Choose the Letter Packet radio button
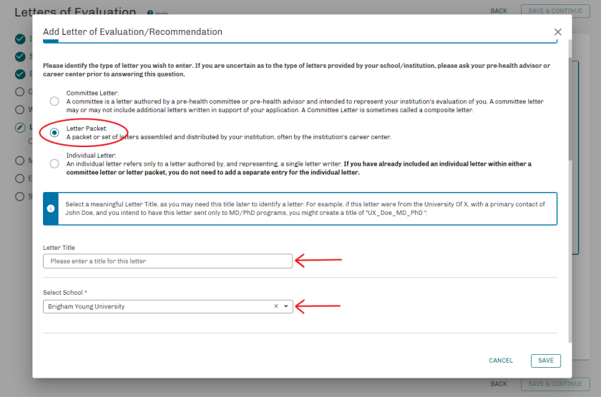The image size is (601, 397). [x=54, y=133]
